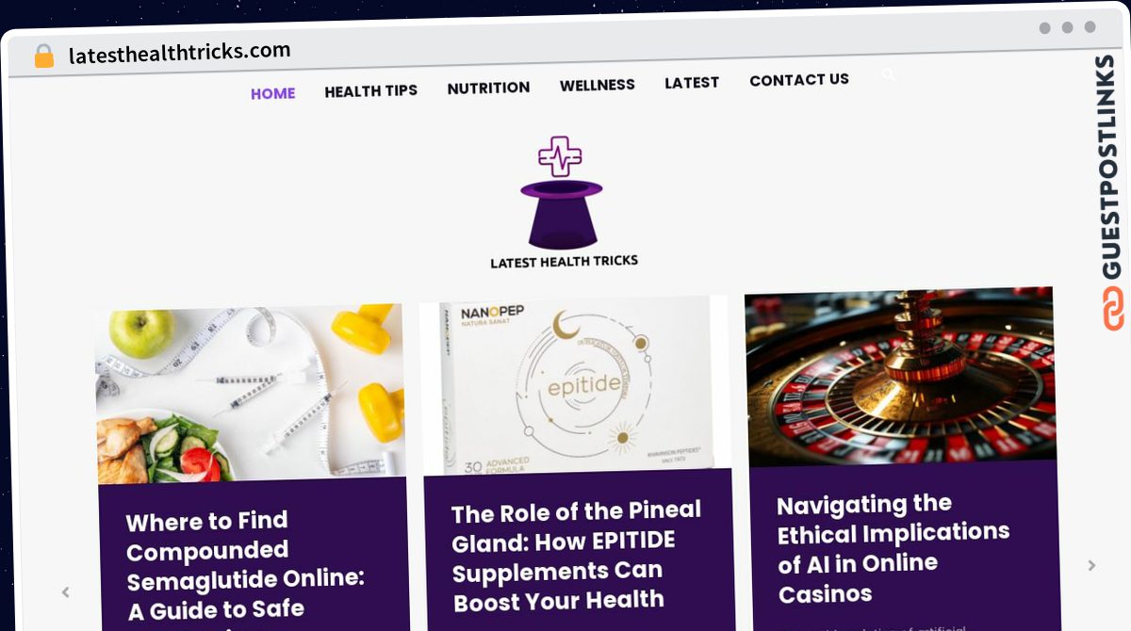
Task: Open the Home menu item
Action: pos(273,93)
